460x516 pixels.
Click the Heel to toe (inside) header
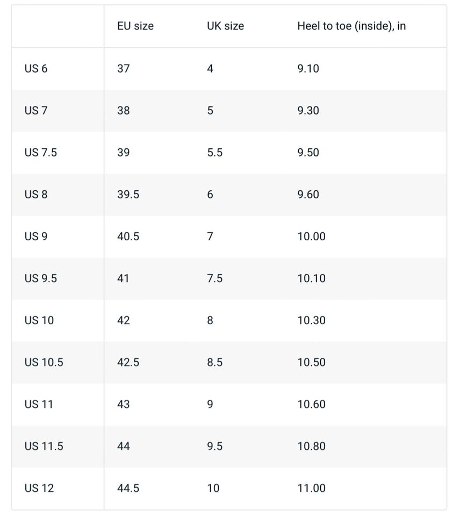pos(351,26)
